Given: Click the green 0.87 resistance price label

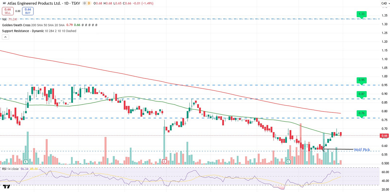Looking at the screenshot, I should (362, 94).
